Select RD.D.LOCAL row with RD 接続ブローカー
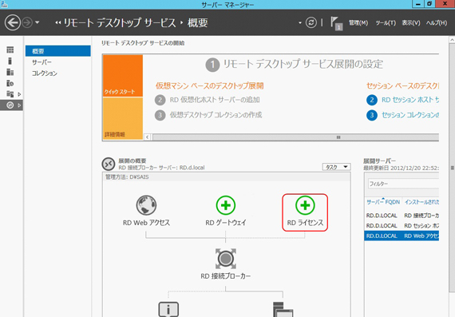This screenshot has width=455, height=317. pos(402,216)
